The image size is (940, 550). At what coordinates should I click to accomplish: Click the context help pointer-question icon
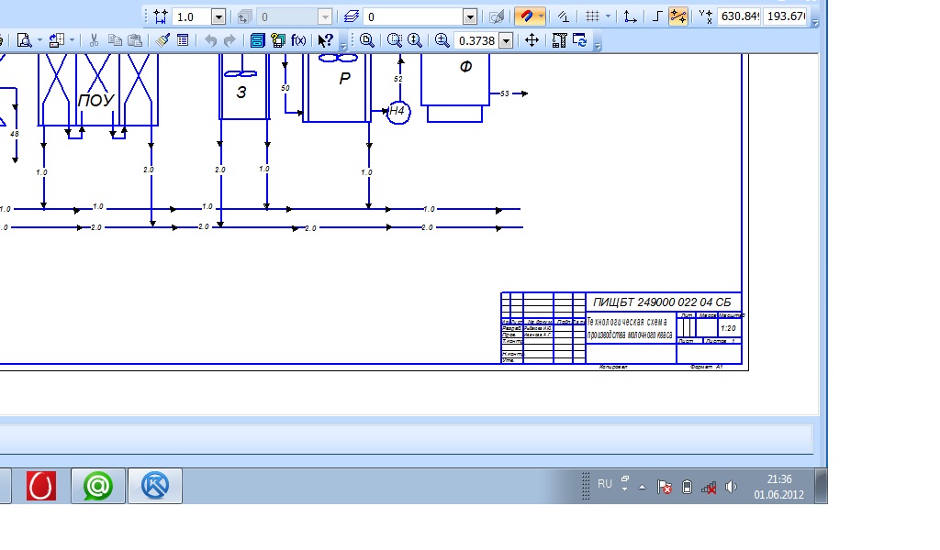click(325, 40)
